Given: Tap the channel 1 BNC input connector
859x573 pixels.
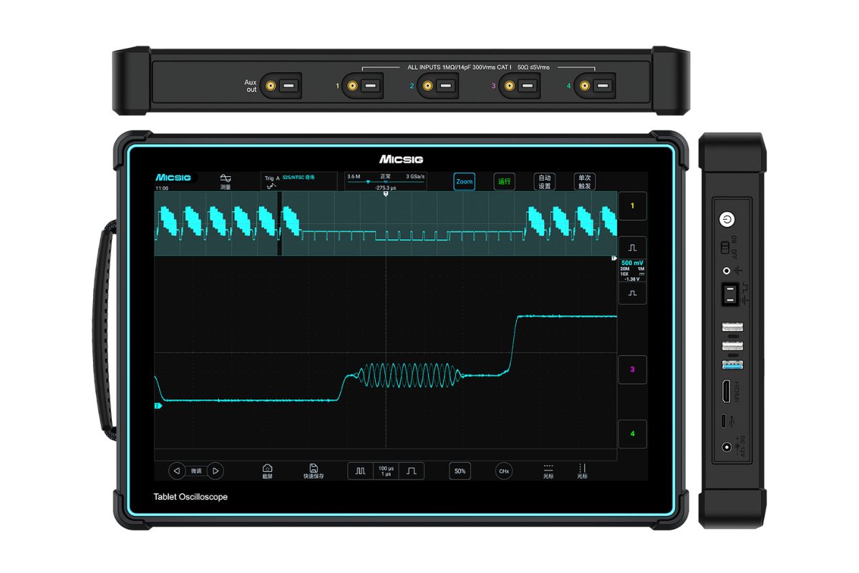Looking at the screenshot, I should pos(352,87).
